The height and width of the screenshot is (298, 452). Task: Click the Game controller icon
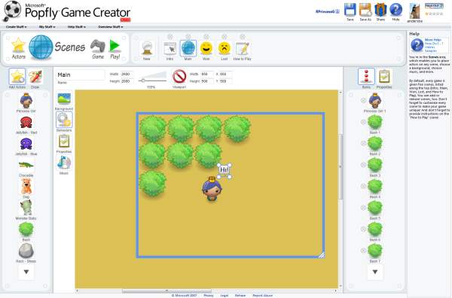[x=97, y=46]
